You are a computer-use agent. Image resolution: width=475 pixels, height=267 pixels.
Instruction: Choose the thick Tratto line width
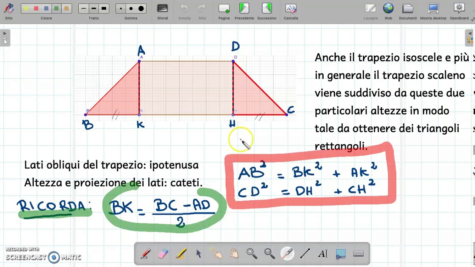coord(104,8)
